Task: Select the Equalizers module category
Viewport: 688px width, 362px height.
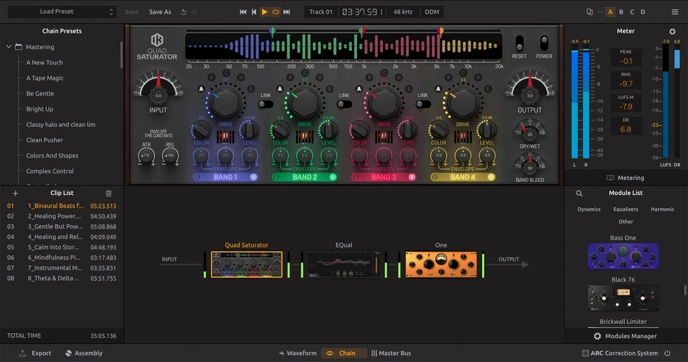Action: [625, 209]
